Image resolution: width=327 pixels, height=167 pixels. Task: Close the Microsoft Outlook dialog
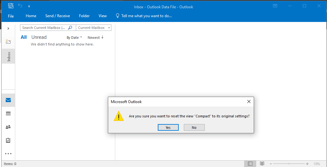pyautogui.click(x=249, y=101)
